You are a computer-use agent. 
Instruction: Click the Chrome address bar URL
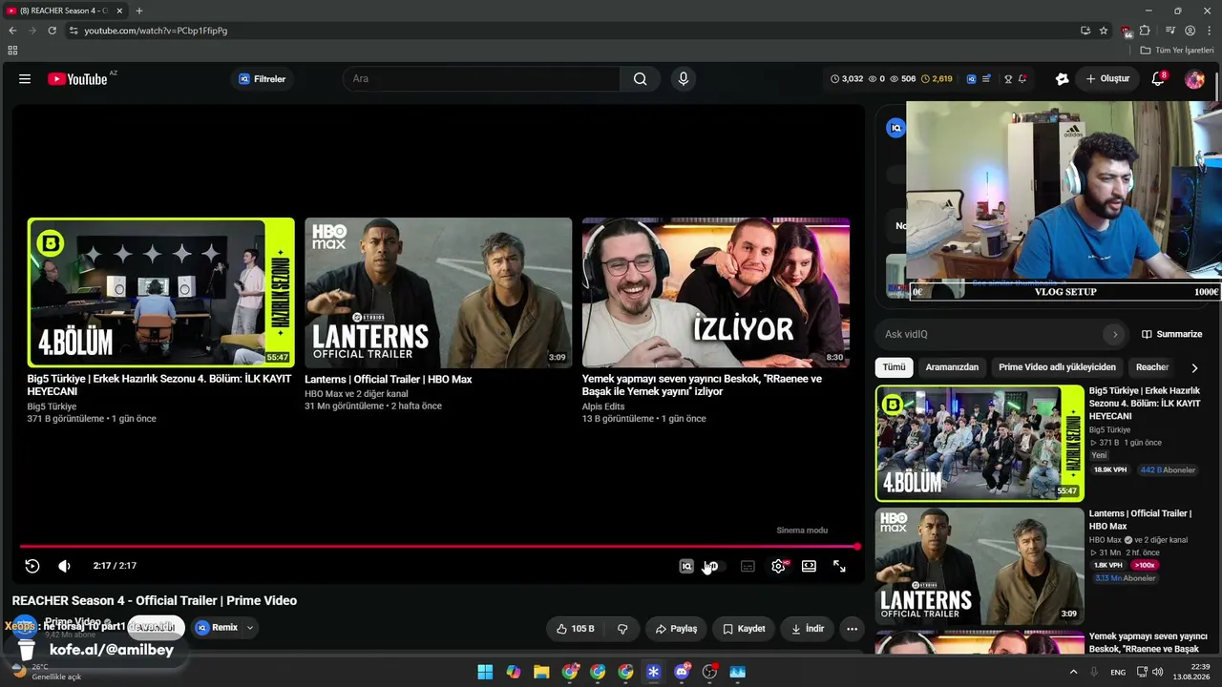coord(156,31)
